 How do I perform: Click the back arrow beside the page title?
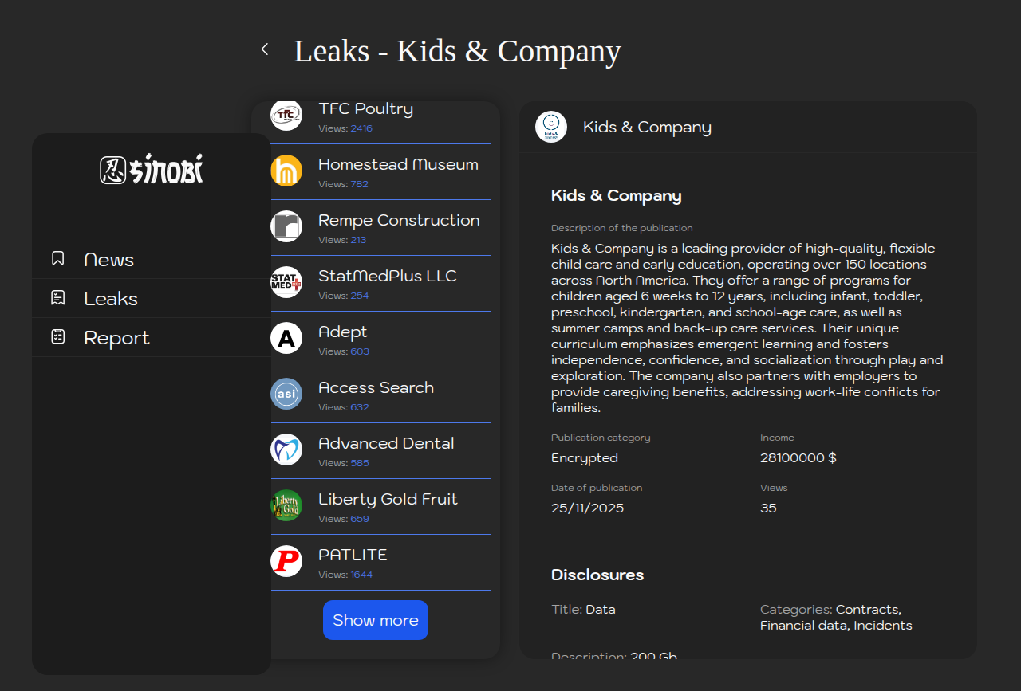tap(265, 49)
